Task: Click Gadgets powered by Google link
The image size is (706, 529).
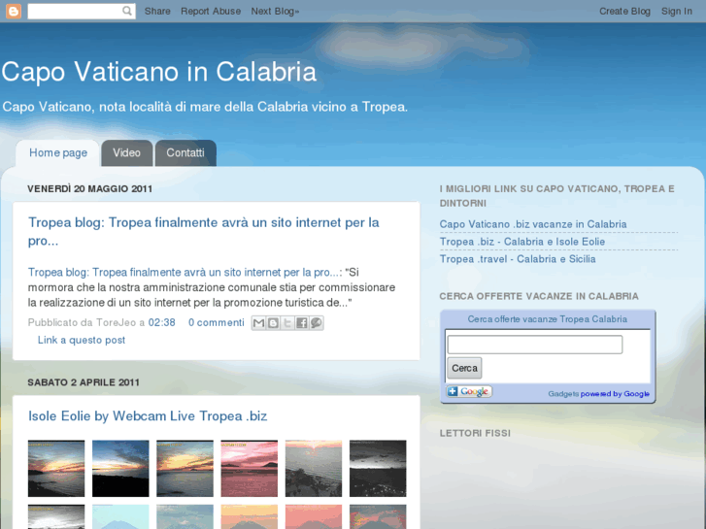Action: click(x=598, y=394)
